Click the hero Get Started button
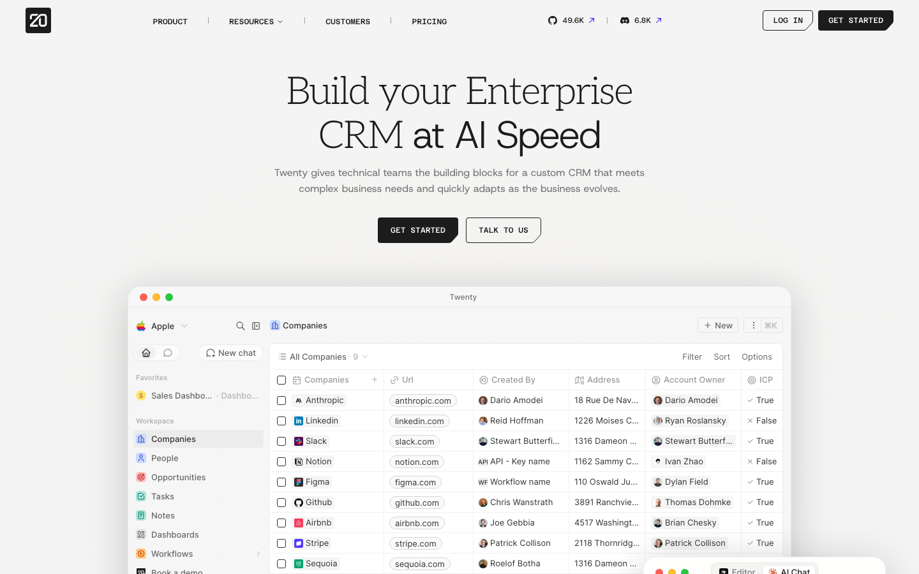 click(418, 230)
